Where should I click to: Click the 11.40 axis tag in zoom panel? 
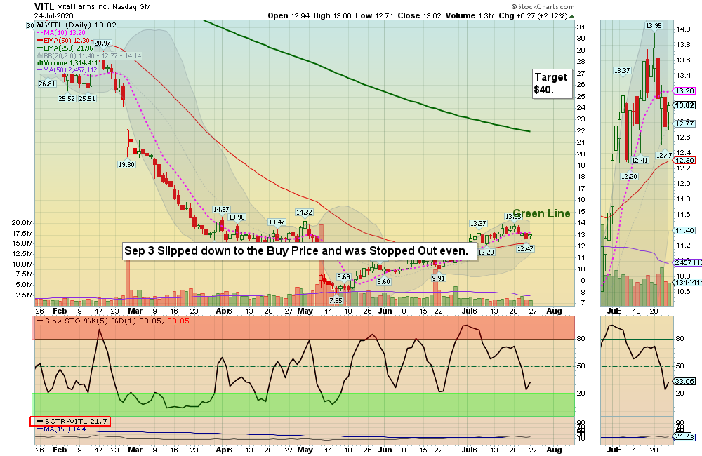[x=684, y=231]
